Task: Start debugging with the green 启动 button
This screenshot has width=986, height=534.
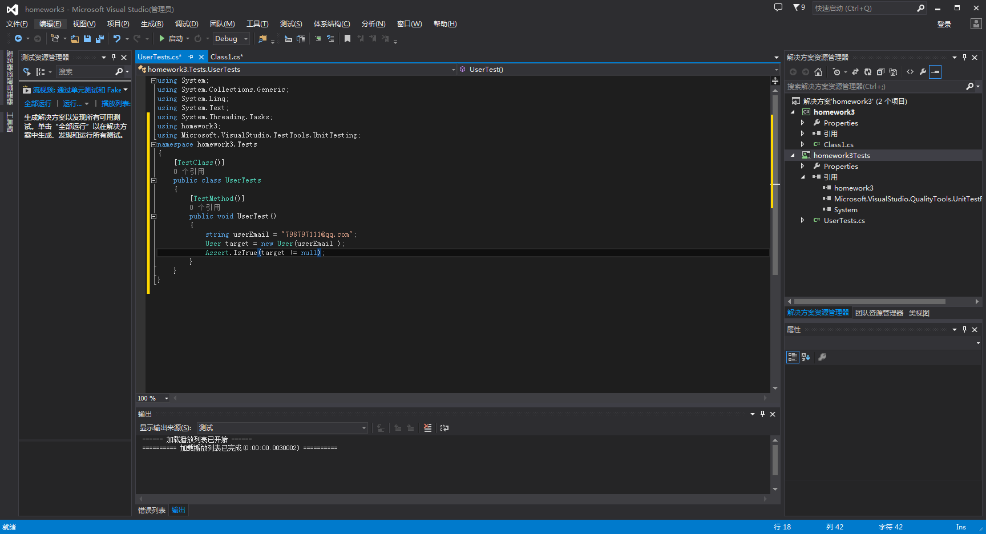Action: coord(171,39)
